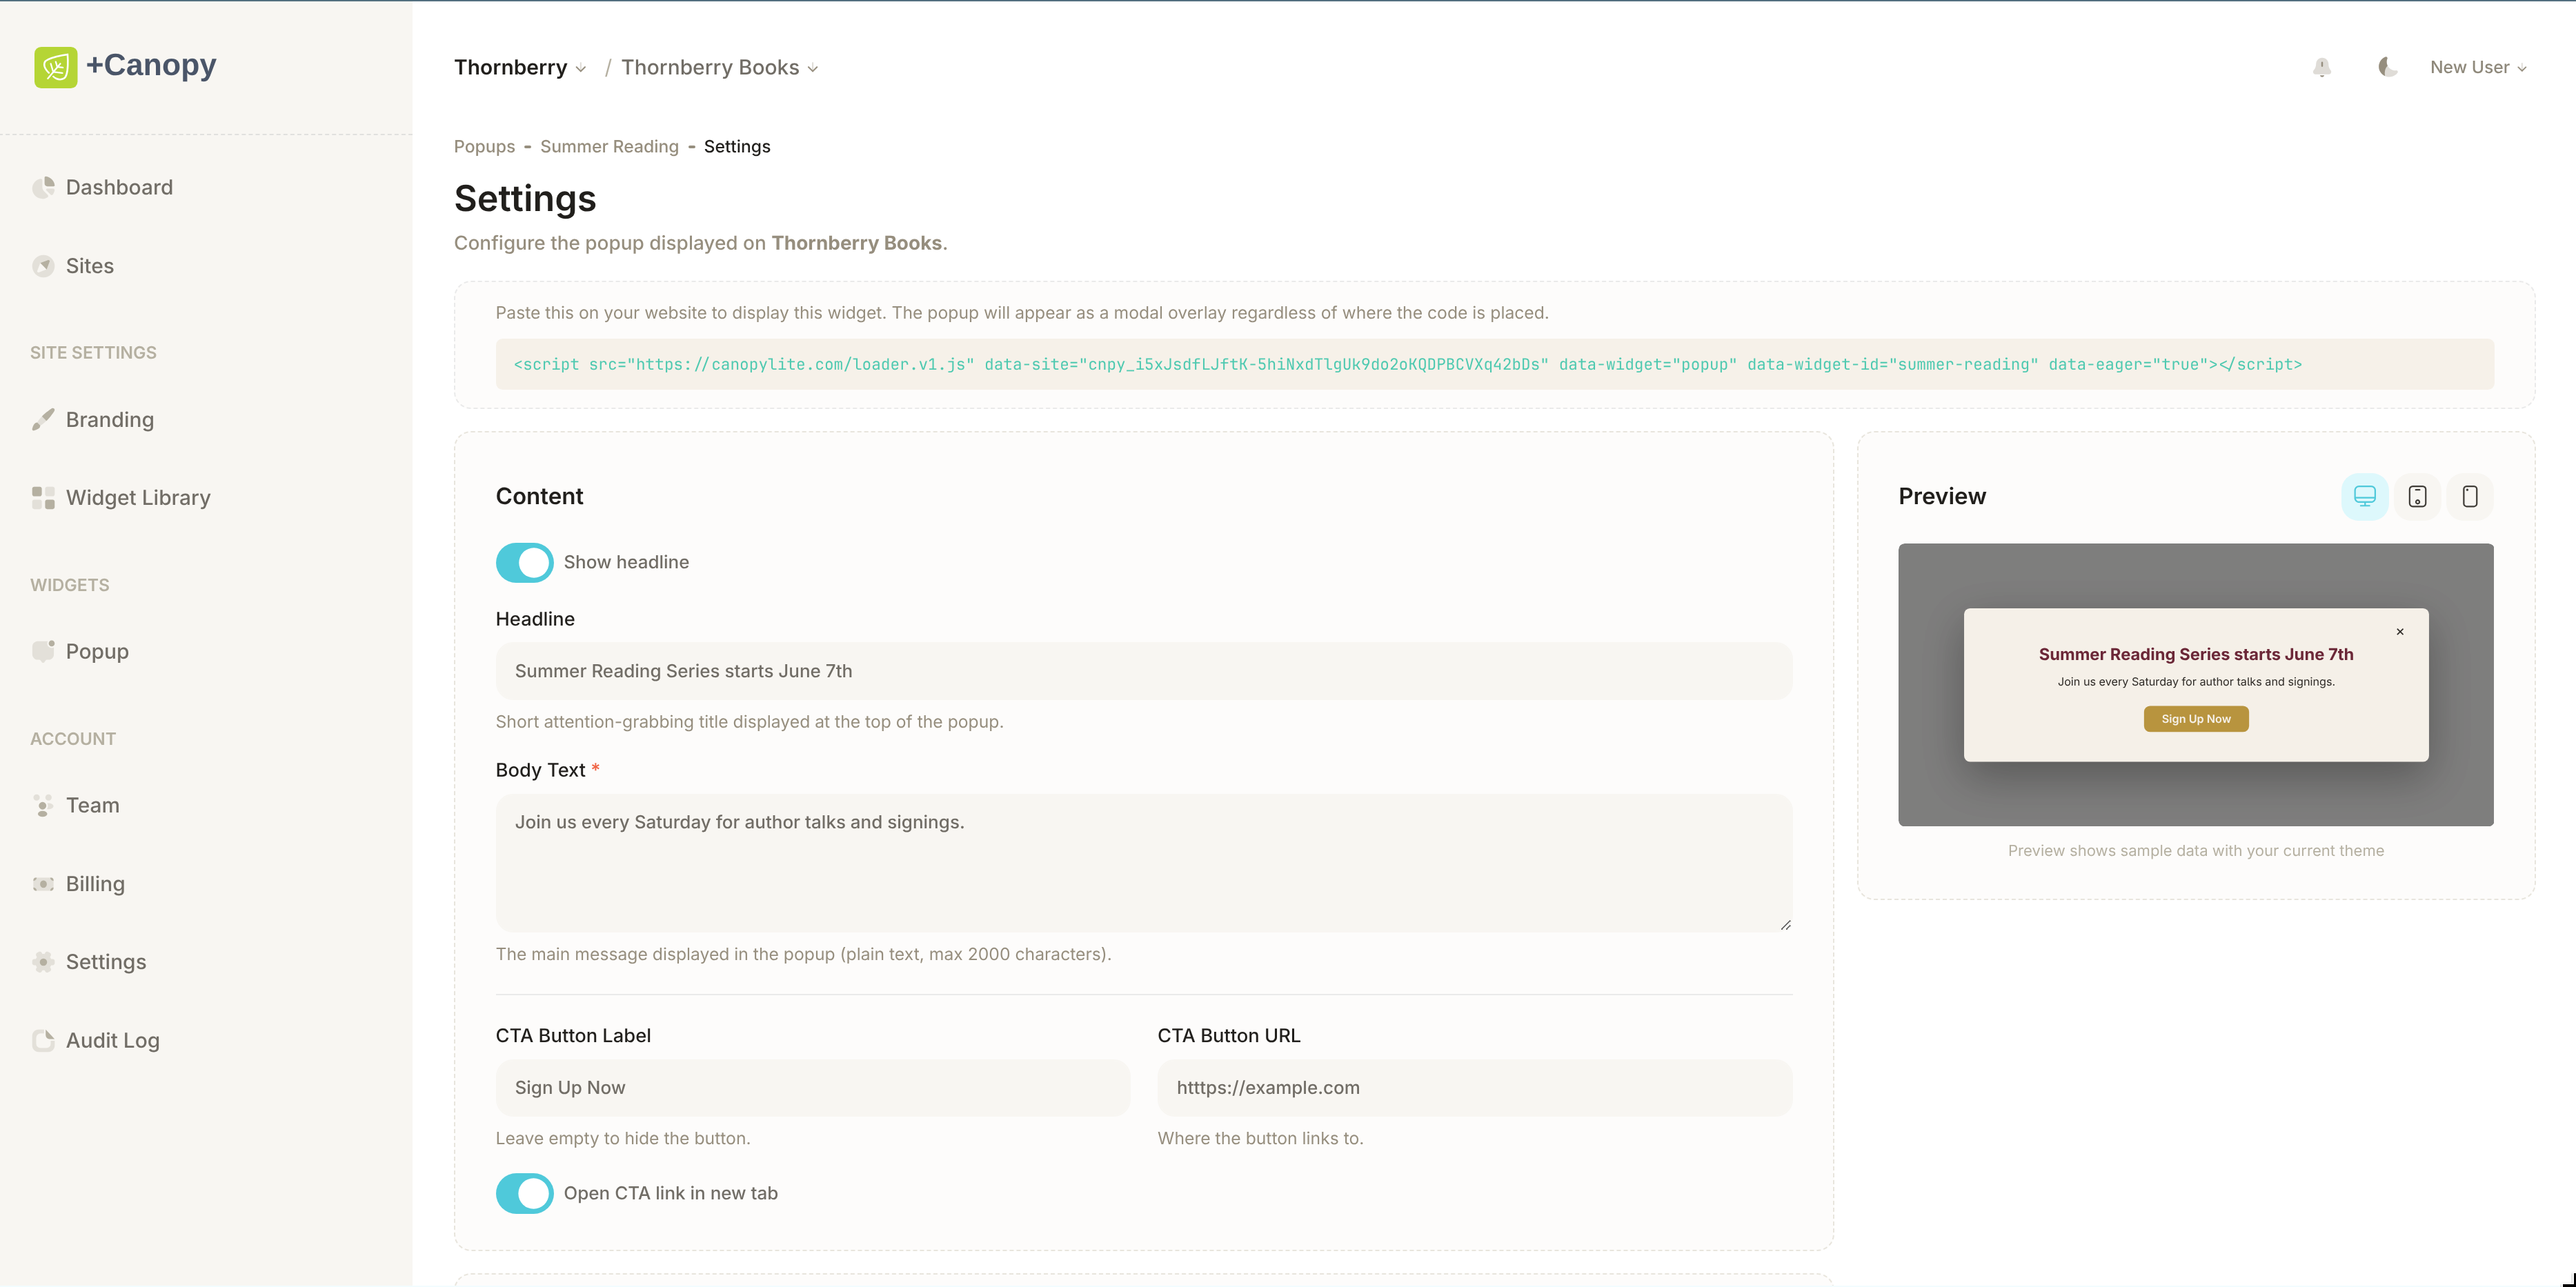The height and width of the screenshot is (1287, 2576).
Task: Open the New User account menu
Action: [2479, 67]
